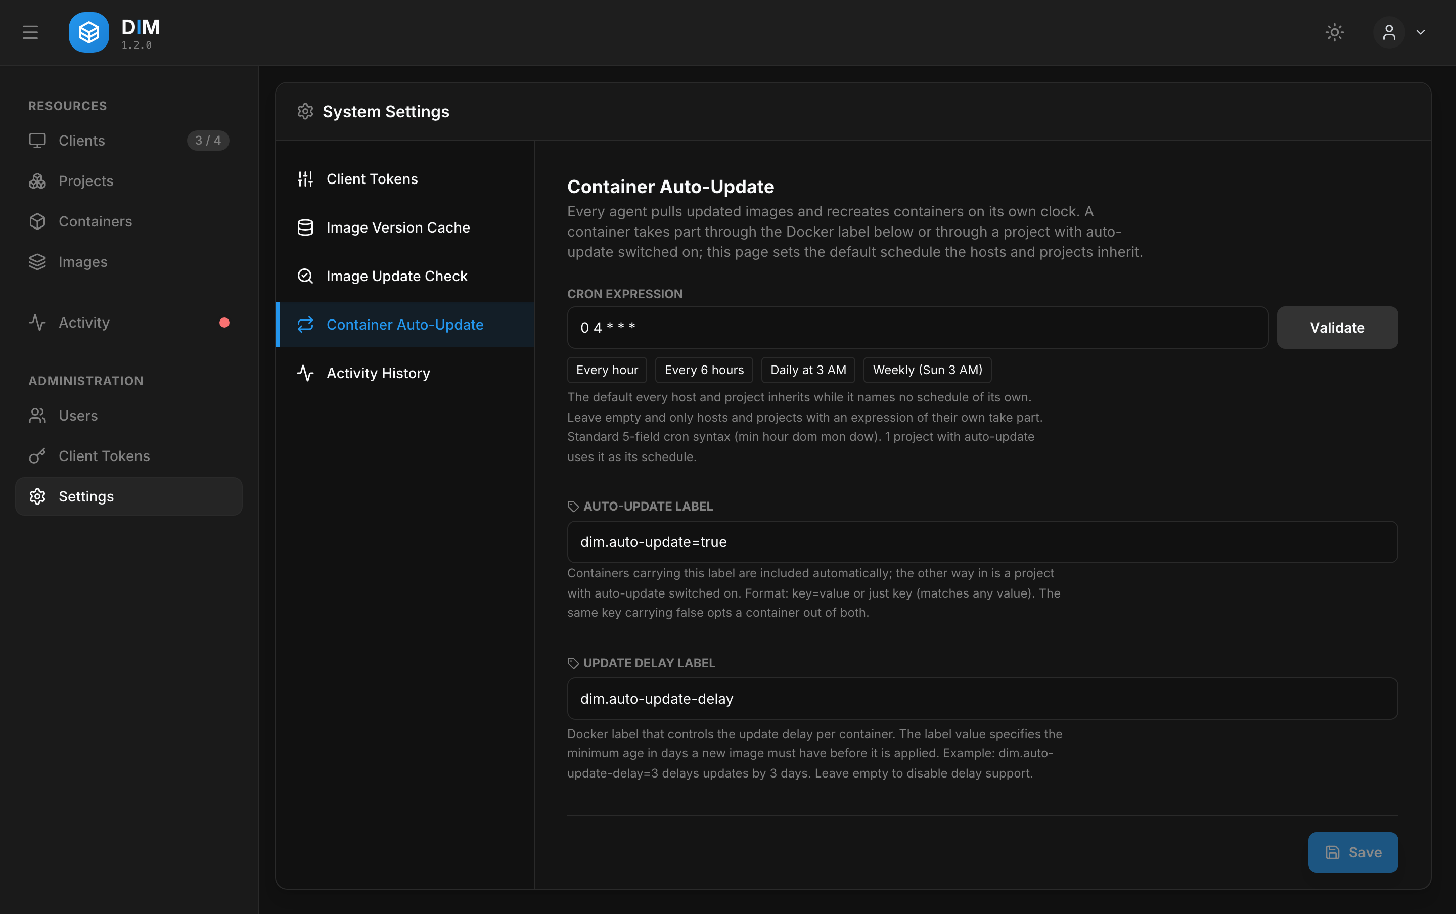Switch to Image Update Check tab

pyautogui.click(x=405, y=276)
